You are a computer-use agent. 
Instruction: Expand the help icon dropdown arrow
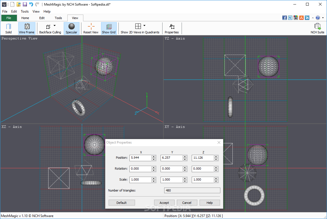(x=323, y=18)
